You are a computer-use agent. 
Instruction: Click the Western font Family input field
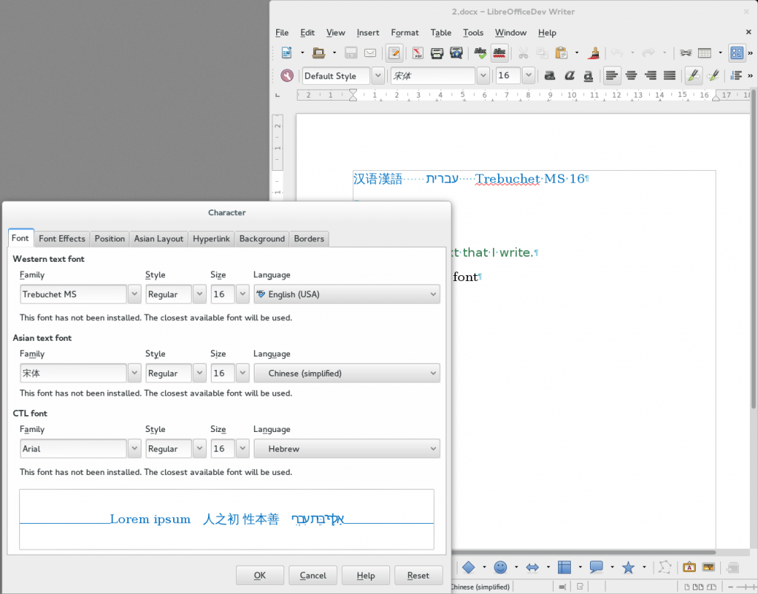coord(73,294)
